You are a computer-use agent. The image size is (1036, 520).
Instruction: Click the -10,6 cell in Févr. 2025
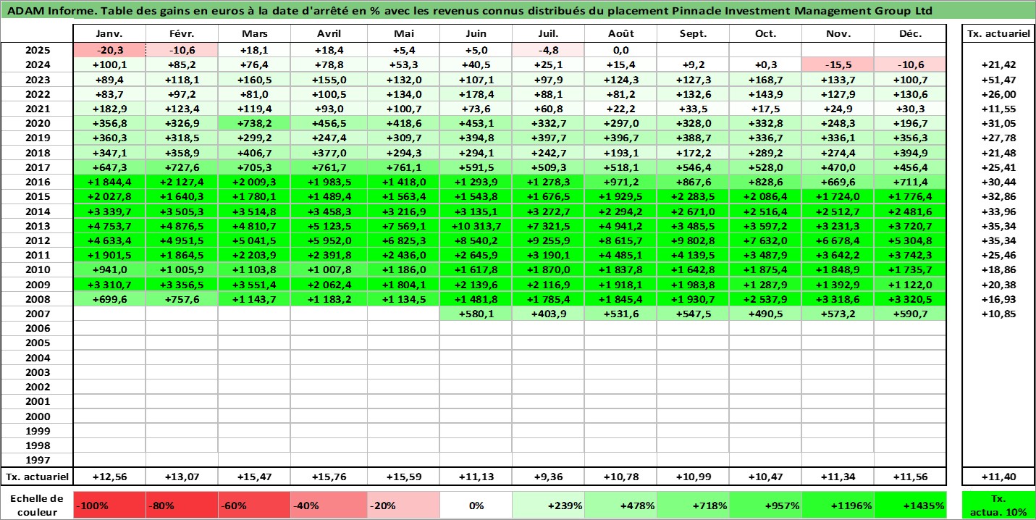pyautogui.click(x=182, y=50)
